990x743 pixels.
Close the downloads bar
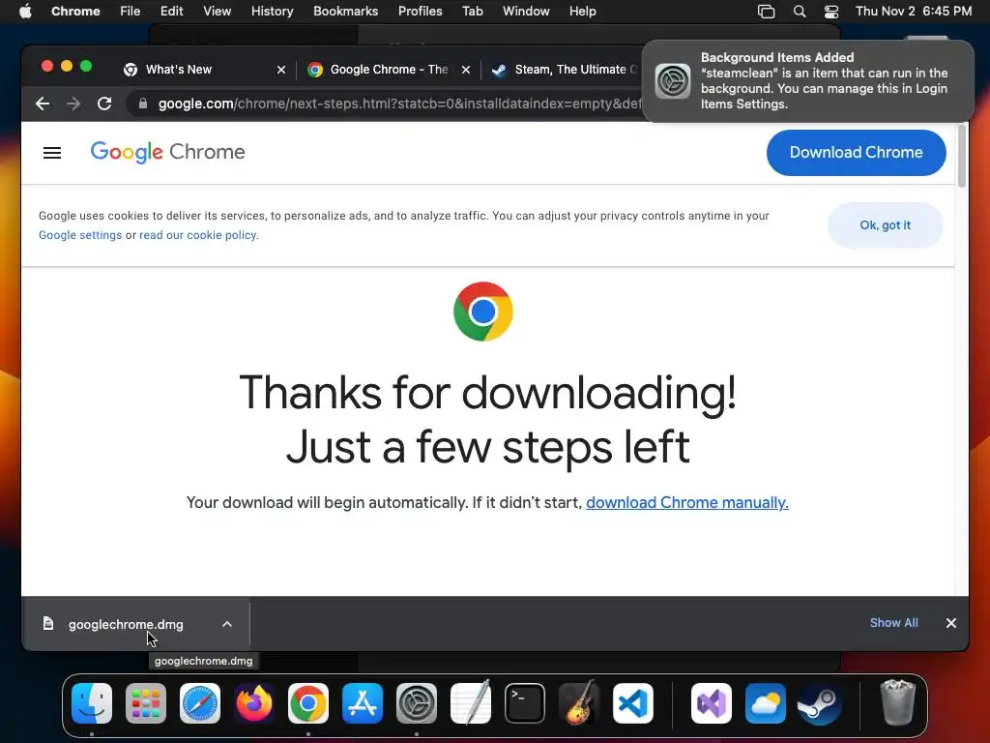click(x=951, y=623)
